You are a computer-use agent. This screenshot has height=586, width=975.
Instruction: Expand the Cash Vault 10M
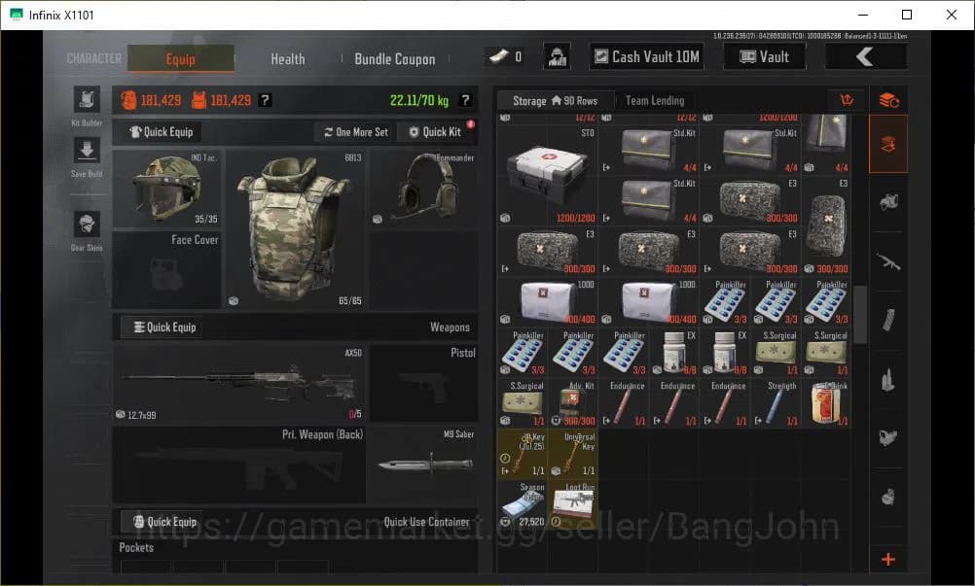click(x=646, y=55)
